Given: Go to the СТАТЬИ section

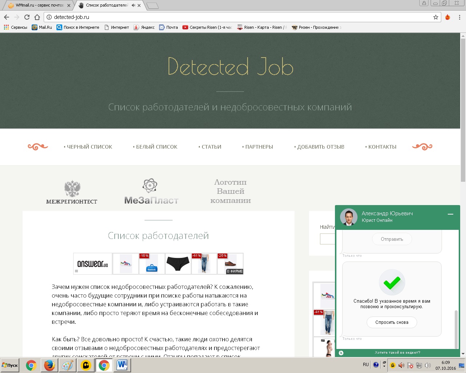Looking at the screenshot, I should 210,147.
